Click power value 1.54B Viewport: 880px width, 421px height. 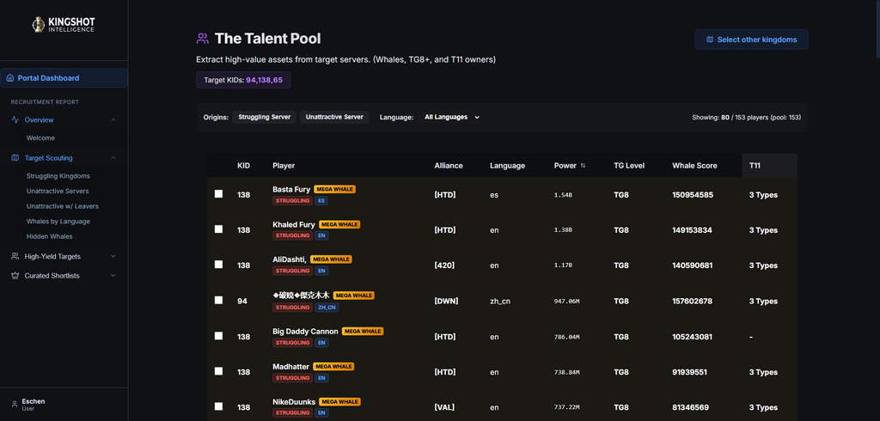[563, 195]
